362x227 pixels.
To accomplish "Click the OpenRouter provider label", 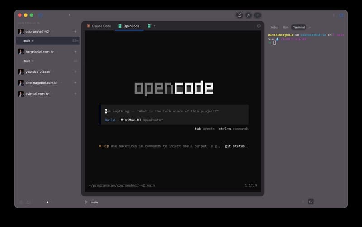I will 153,120.
